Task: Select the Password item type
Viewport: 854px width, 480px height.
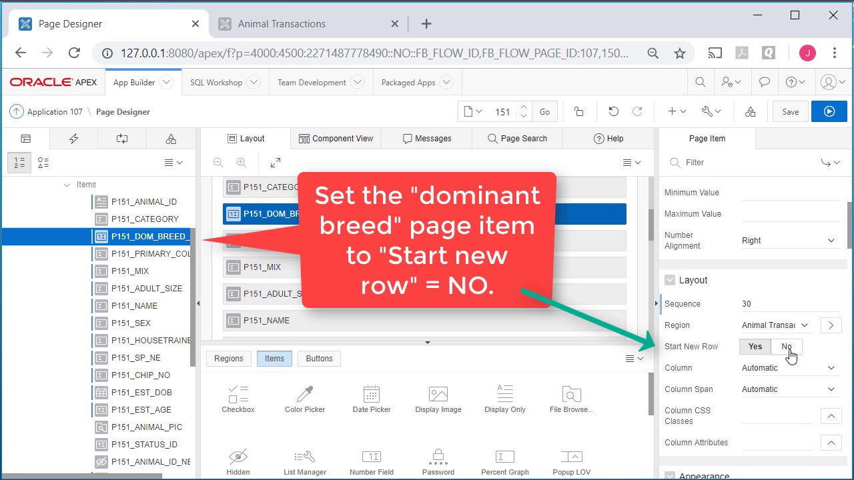Action: click(438, 463)
